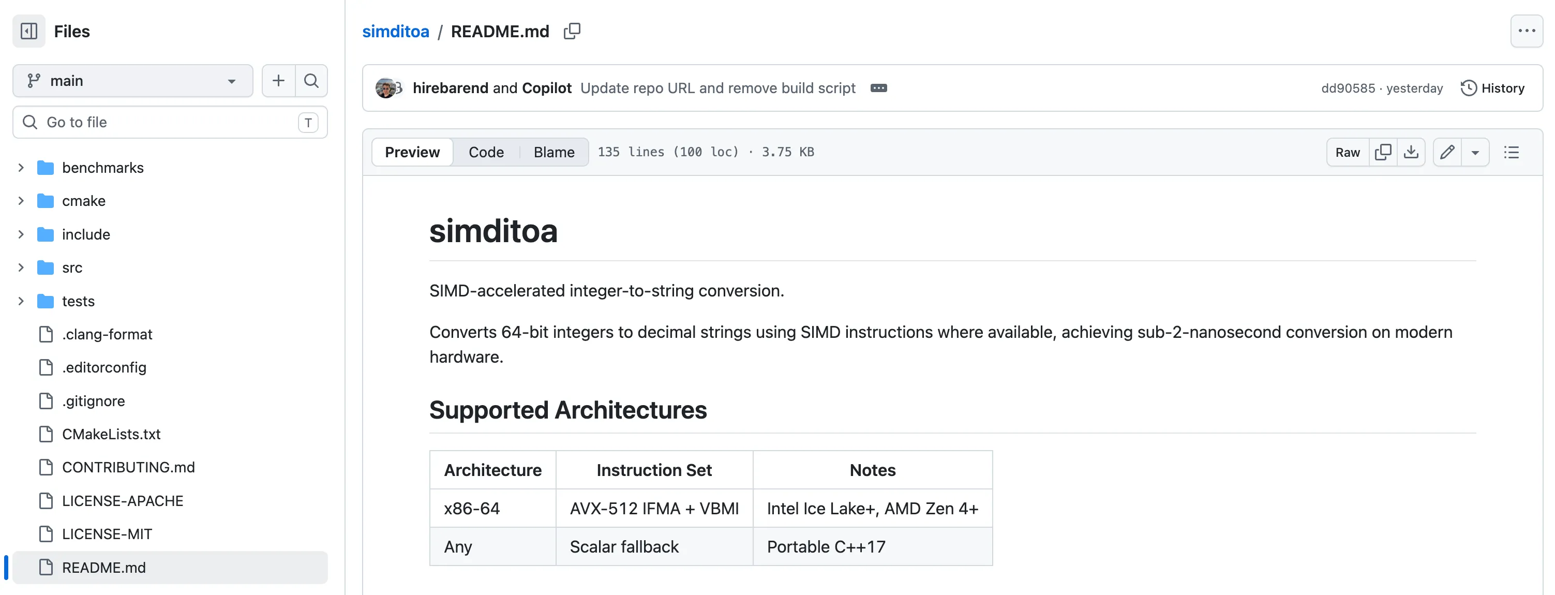Download the raw file icon
The image size is (1555, 595).
click(x=1411, y=152)
